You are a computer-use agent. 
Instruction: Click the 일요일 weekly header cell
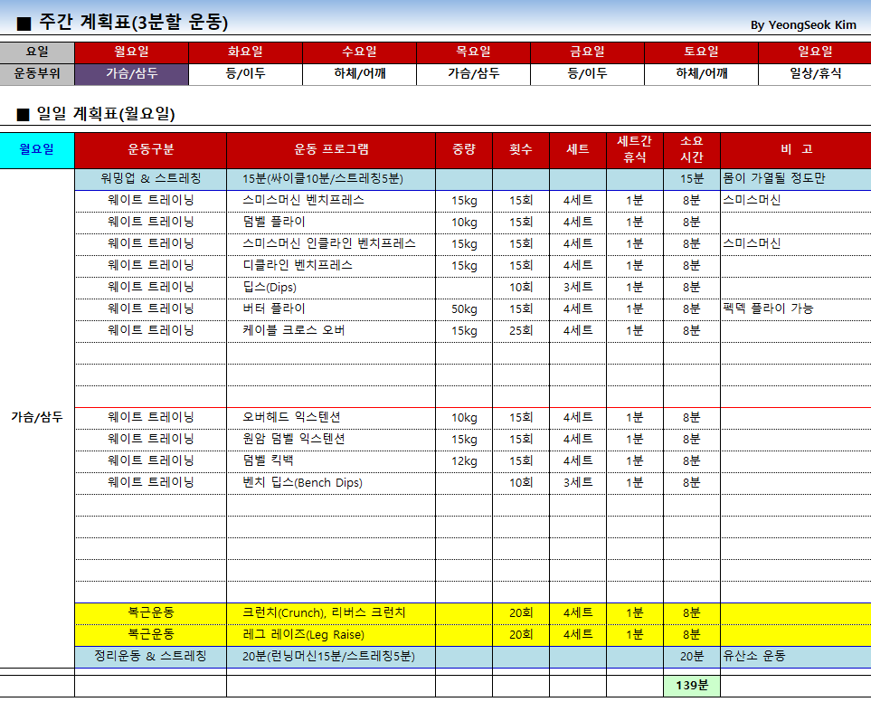815,52
